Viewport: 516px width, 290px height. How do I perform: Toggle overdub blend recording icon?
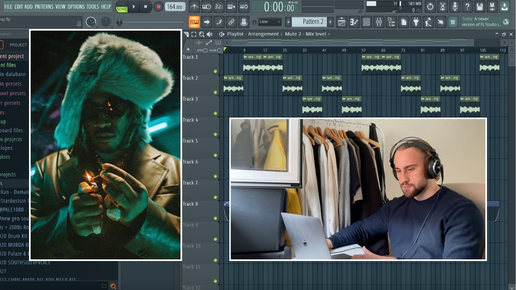[231, 7]
